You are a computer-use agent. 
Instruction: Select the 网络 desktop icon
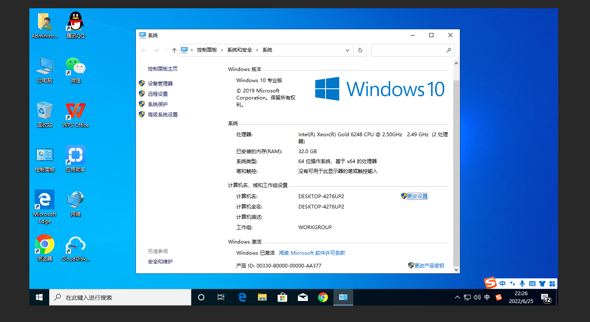coord(76,204)
